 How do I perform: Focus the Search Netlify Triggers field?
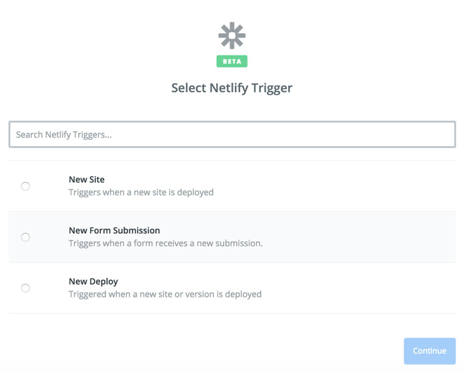[232, 134]
